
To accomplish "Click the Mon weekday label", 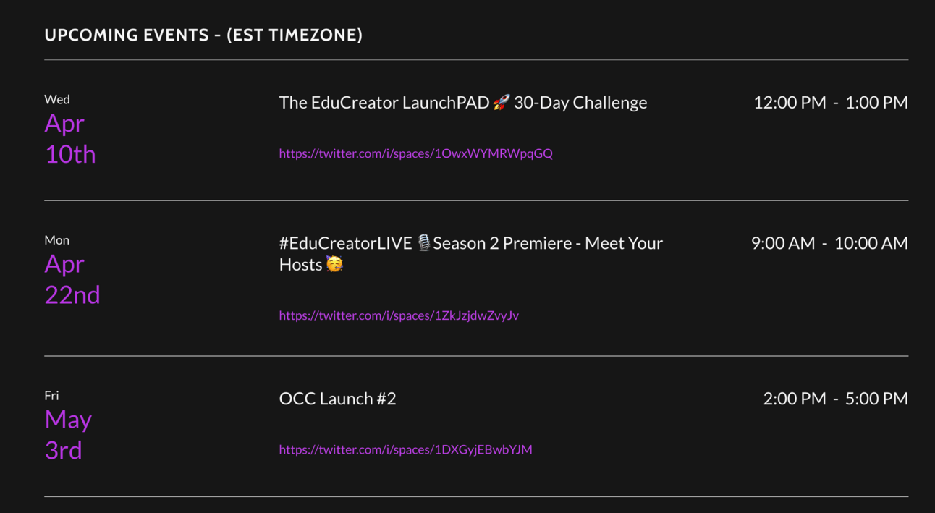I will [56, 240].
